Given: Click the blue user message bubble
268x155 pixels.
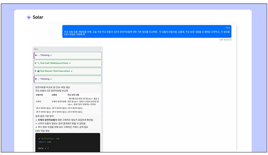Looking at the screenshot, I should point(147,32).
